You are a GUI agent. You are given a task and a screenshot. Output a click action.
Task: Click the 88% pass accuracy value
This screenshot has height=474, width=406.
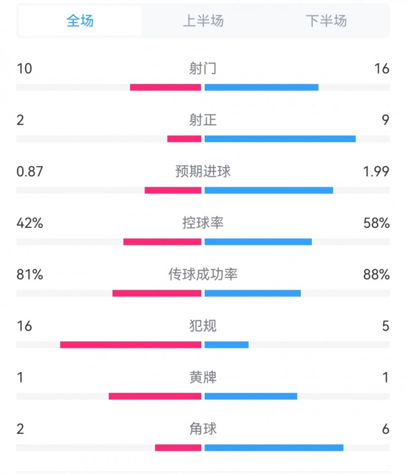(x=376, y=274)
